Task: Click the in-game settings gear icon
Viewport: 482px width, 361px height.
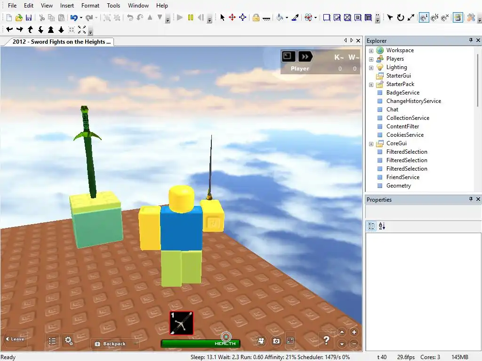Action: tap(69, 340)
